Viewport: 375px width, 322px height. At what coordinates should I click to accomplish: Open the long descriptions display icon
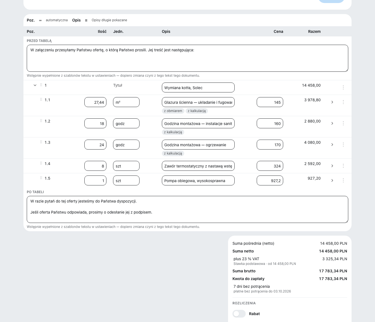click(x=86, y=20)
